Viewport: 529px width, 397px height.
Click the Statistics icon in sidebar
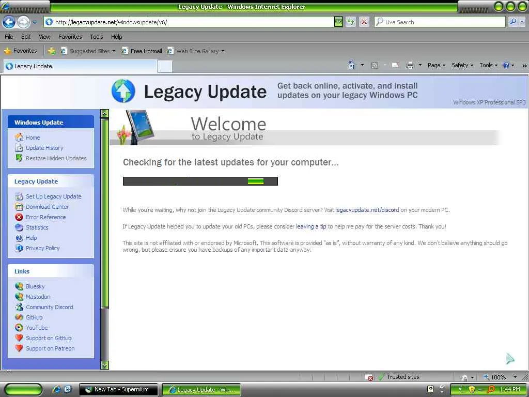pyautogui.click(x=19, y=227)
